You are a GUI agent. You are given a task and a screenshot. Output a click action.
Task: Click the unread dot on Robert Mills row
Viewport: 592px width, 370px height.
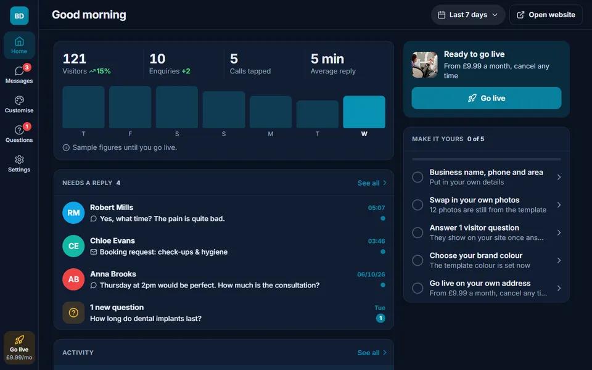click(x=383, y=218)
